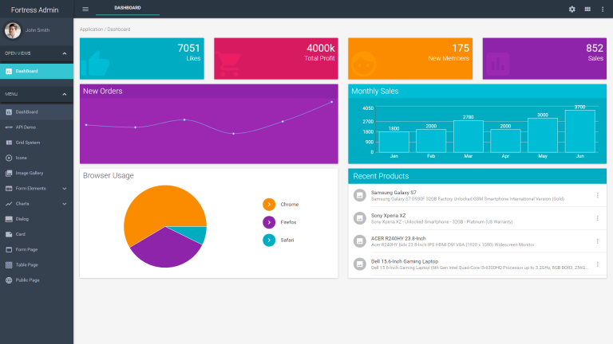Screen dimensions: 613x344
Task: Click John Smith's avatar photo
Action: click(13, 30)
